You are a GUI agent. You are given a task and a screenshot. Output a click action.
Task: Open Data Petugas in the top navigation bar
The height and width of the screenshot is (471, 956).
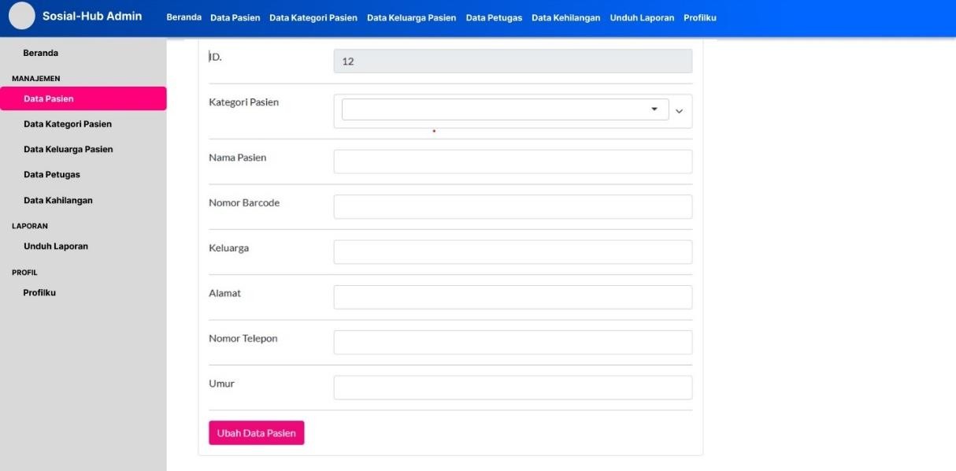point(494,18)
